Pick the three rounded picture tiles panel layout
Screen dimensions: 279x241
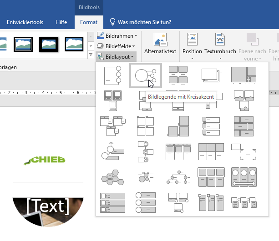[x=211, y=177]
